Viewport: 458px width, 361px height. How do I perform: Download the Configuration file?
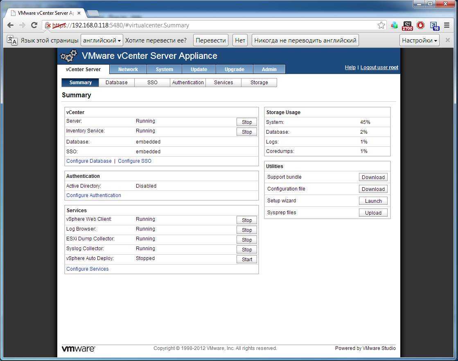tap(373, 189)
